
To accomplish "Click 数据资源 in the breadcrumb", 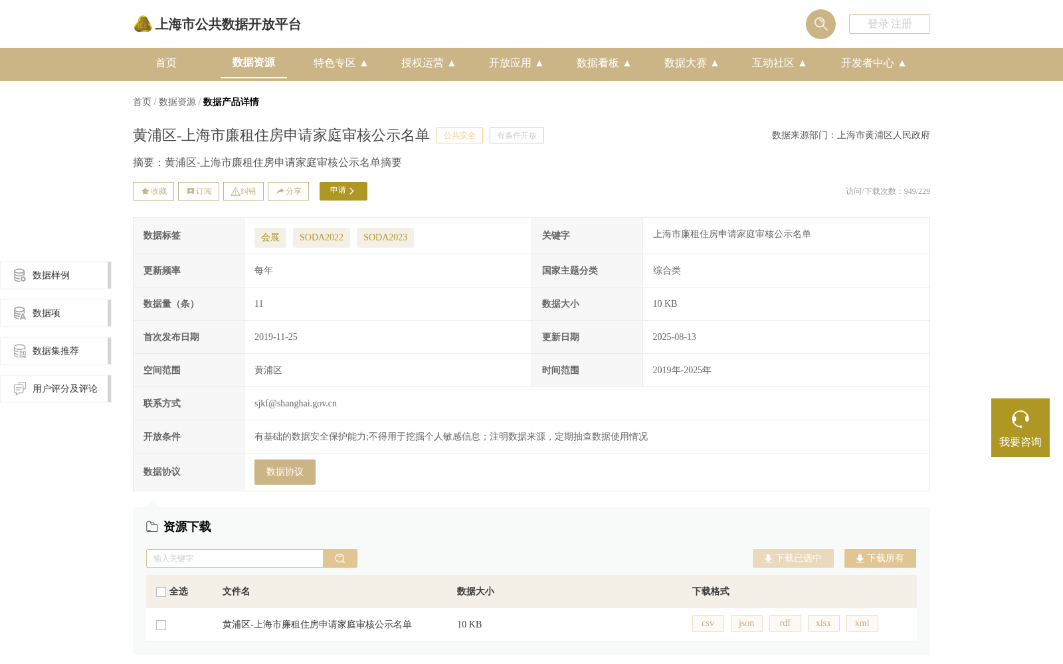I will (x=177, y=102).
